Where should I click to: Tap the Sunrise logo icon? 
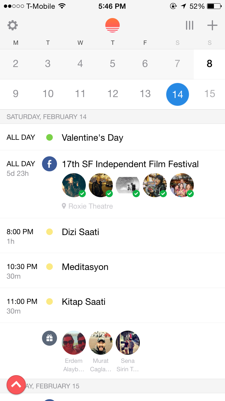tap(112, 25)
